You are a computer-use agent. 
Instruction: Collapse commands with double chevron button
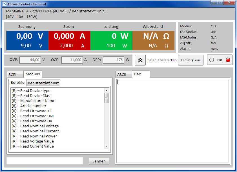pyautogui.click(x=140, y=60)
